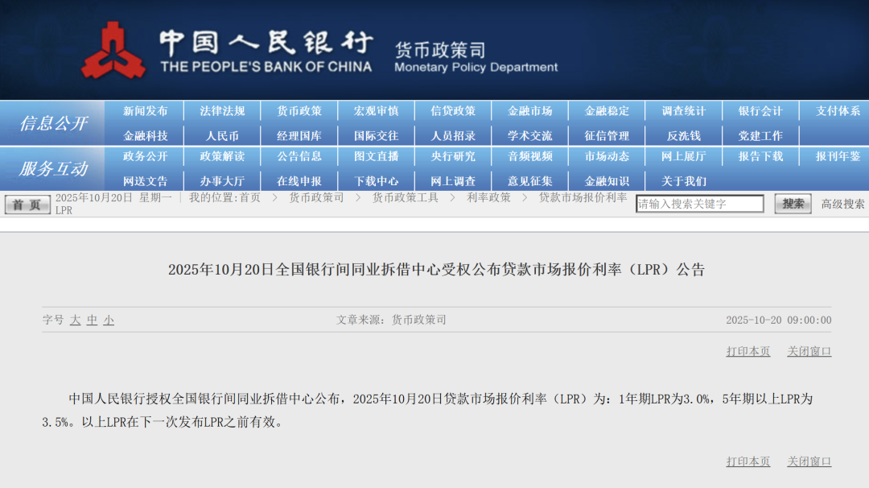Set font size to 小 (small)

click(x=109, y=320)
